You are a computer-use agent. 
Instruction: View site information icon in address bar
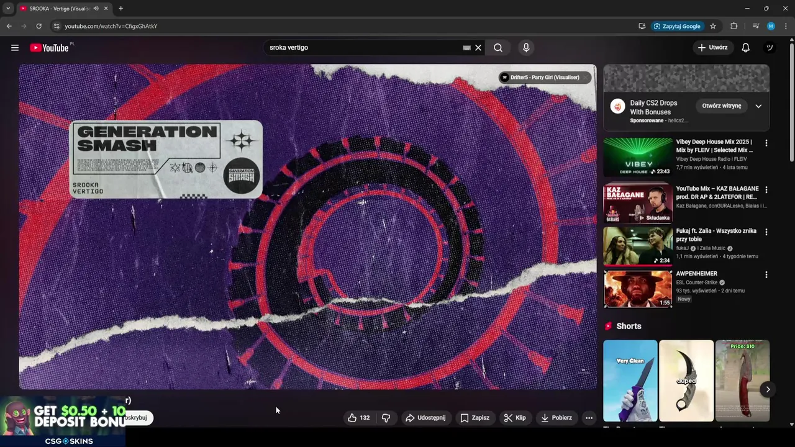[57, 26]
